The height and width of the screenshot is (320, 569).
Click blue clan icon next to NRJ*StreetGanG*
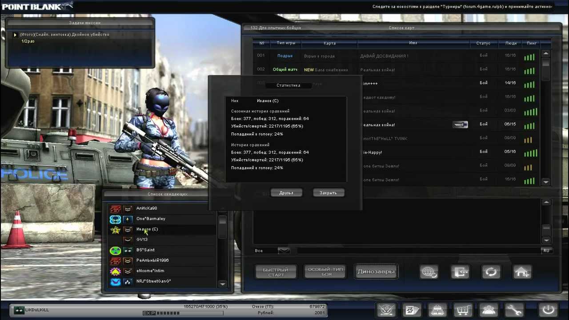pos(115,281)
